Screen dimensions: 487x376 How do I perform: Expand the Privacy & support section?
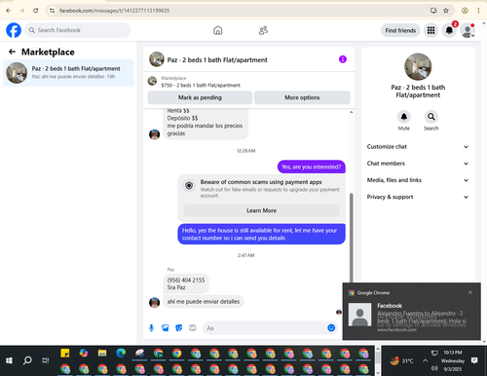pos(418,197)
